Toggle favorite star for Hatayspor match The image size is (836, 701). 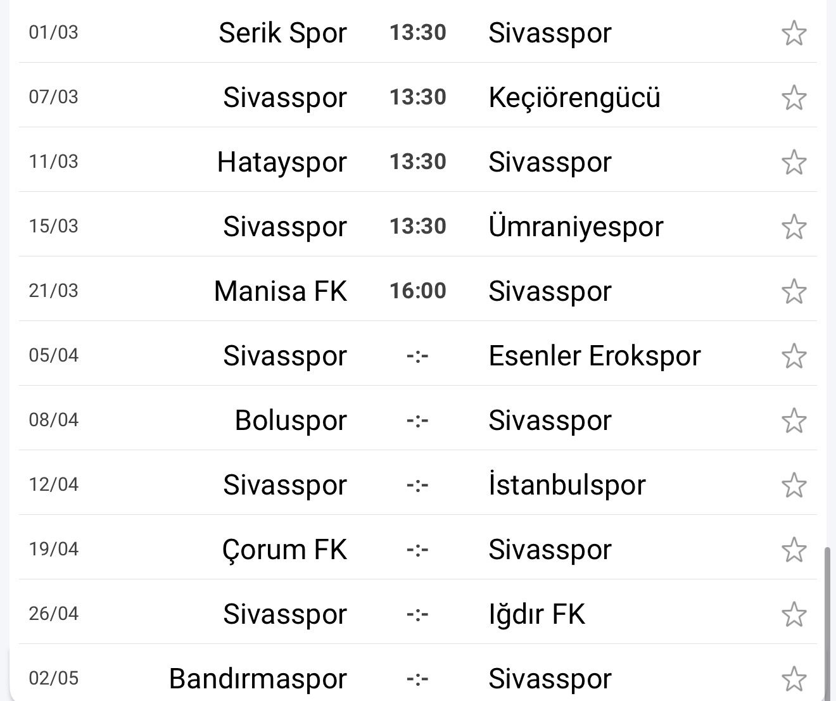click(x=794, y=162)
